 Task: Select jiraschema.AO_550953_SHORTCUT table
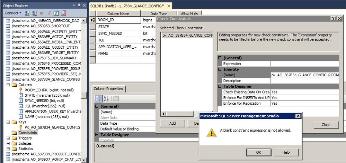coord(41,26)
